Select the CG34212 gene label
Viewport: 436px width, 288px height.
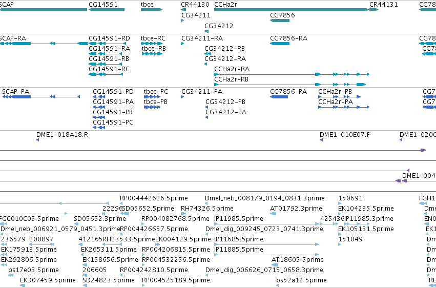[219, 26]
